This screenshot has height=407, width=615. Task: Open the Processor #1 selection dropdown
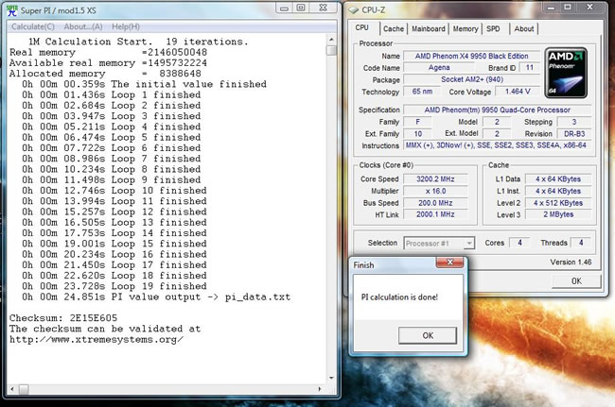click(x=439, y=244)
